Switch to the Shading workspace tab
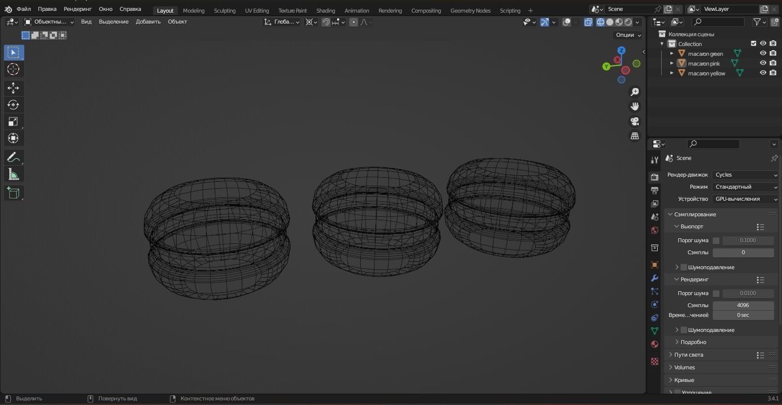Image resolution: width=782 pixels, height=405 pixels. click(325, 10)
